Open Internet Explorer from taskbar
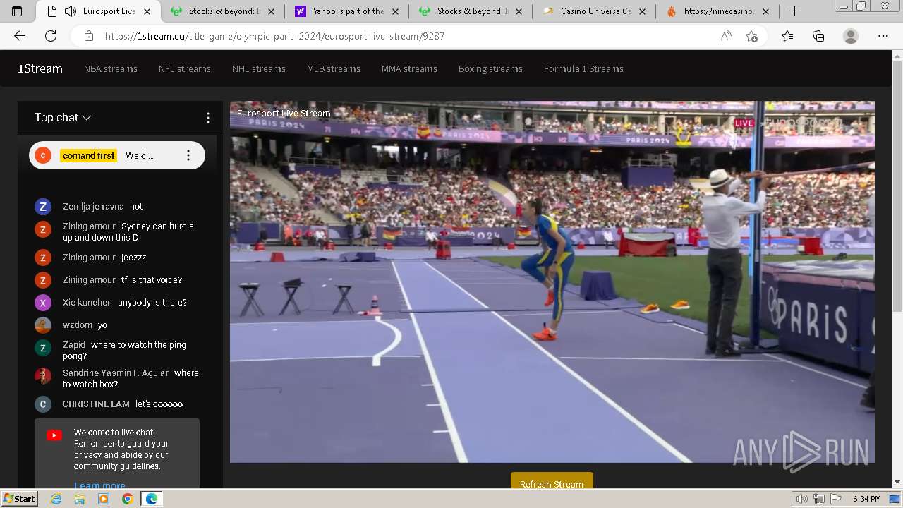903x508 pixels. click(56, 499)
